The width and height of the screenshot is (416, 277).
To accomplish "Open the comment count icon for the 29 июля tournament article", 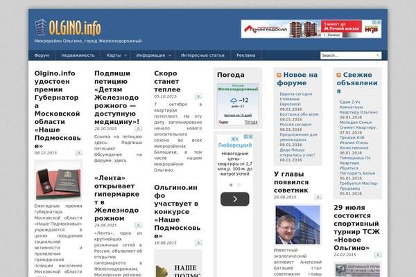I will [378, 255].
